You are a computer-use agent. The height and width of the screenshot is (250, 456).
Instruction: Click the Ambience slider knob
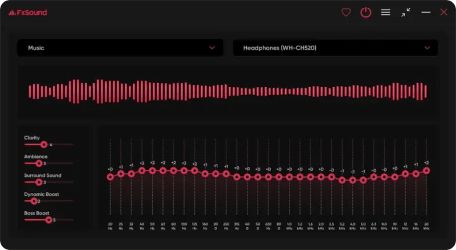tap(39, 163)
